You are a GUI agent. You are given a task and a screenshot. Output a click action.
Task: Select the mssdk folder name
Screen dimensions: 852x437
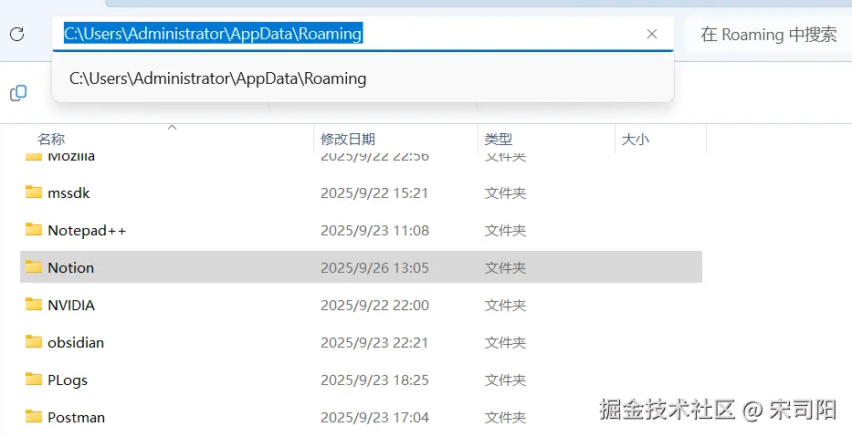tap(68, 193)
